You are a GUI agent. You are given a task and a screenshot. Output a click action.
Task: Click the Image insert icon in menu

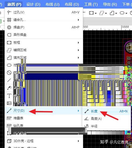tap(9, 103)
